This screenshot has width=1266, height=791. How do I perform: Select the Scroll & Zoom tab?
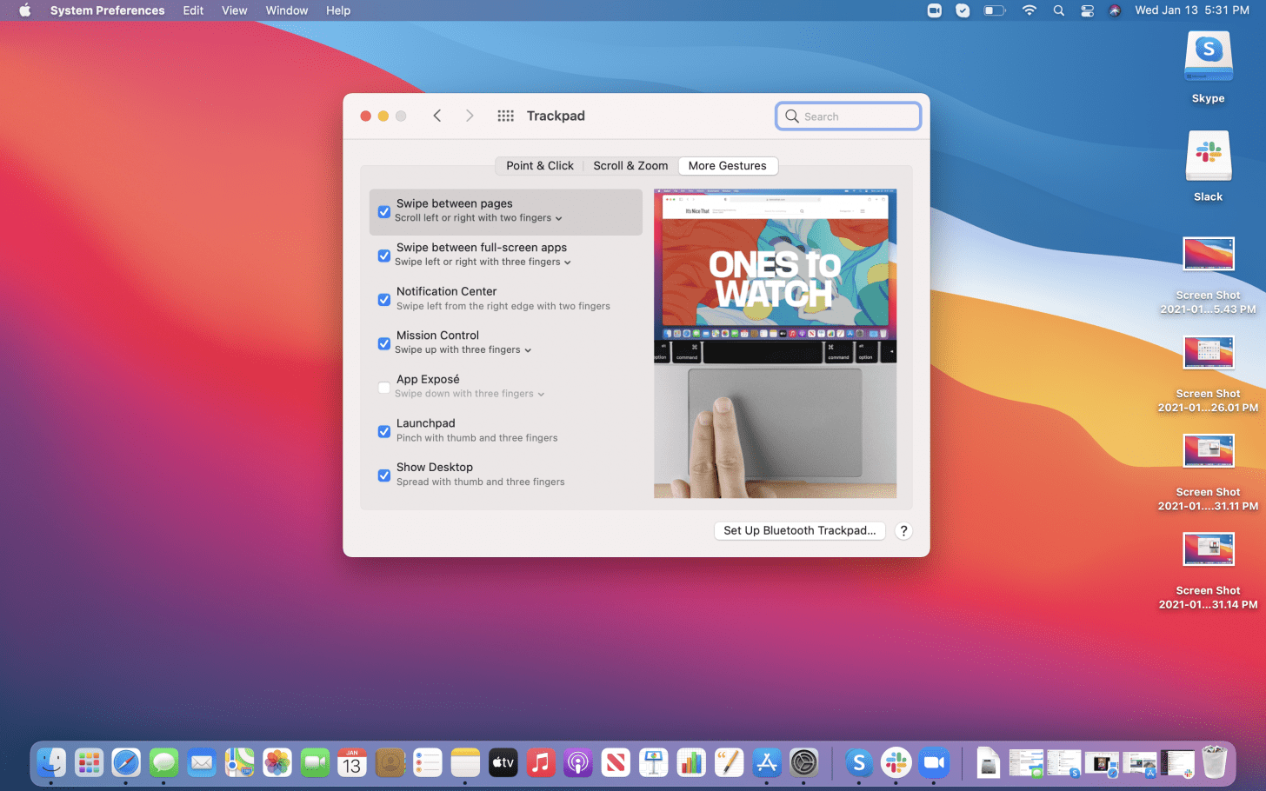(x=630, y=166)
